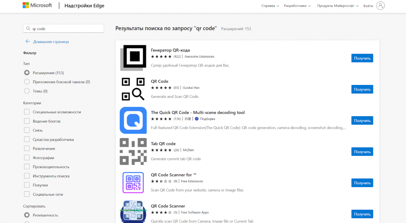Check the Специальные возможности category
This screenshot has width=406, height=223.
tap(27, 112)
